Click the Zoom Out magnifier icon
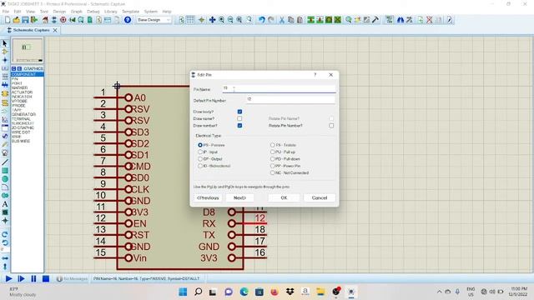534x300 pixels. 230,20
